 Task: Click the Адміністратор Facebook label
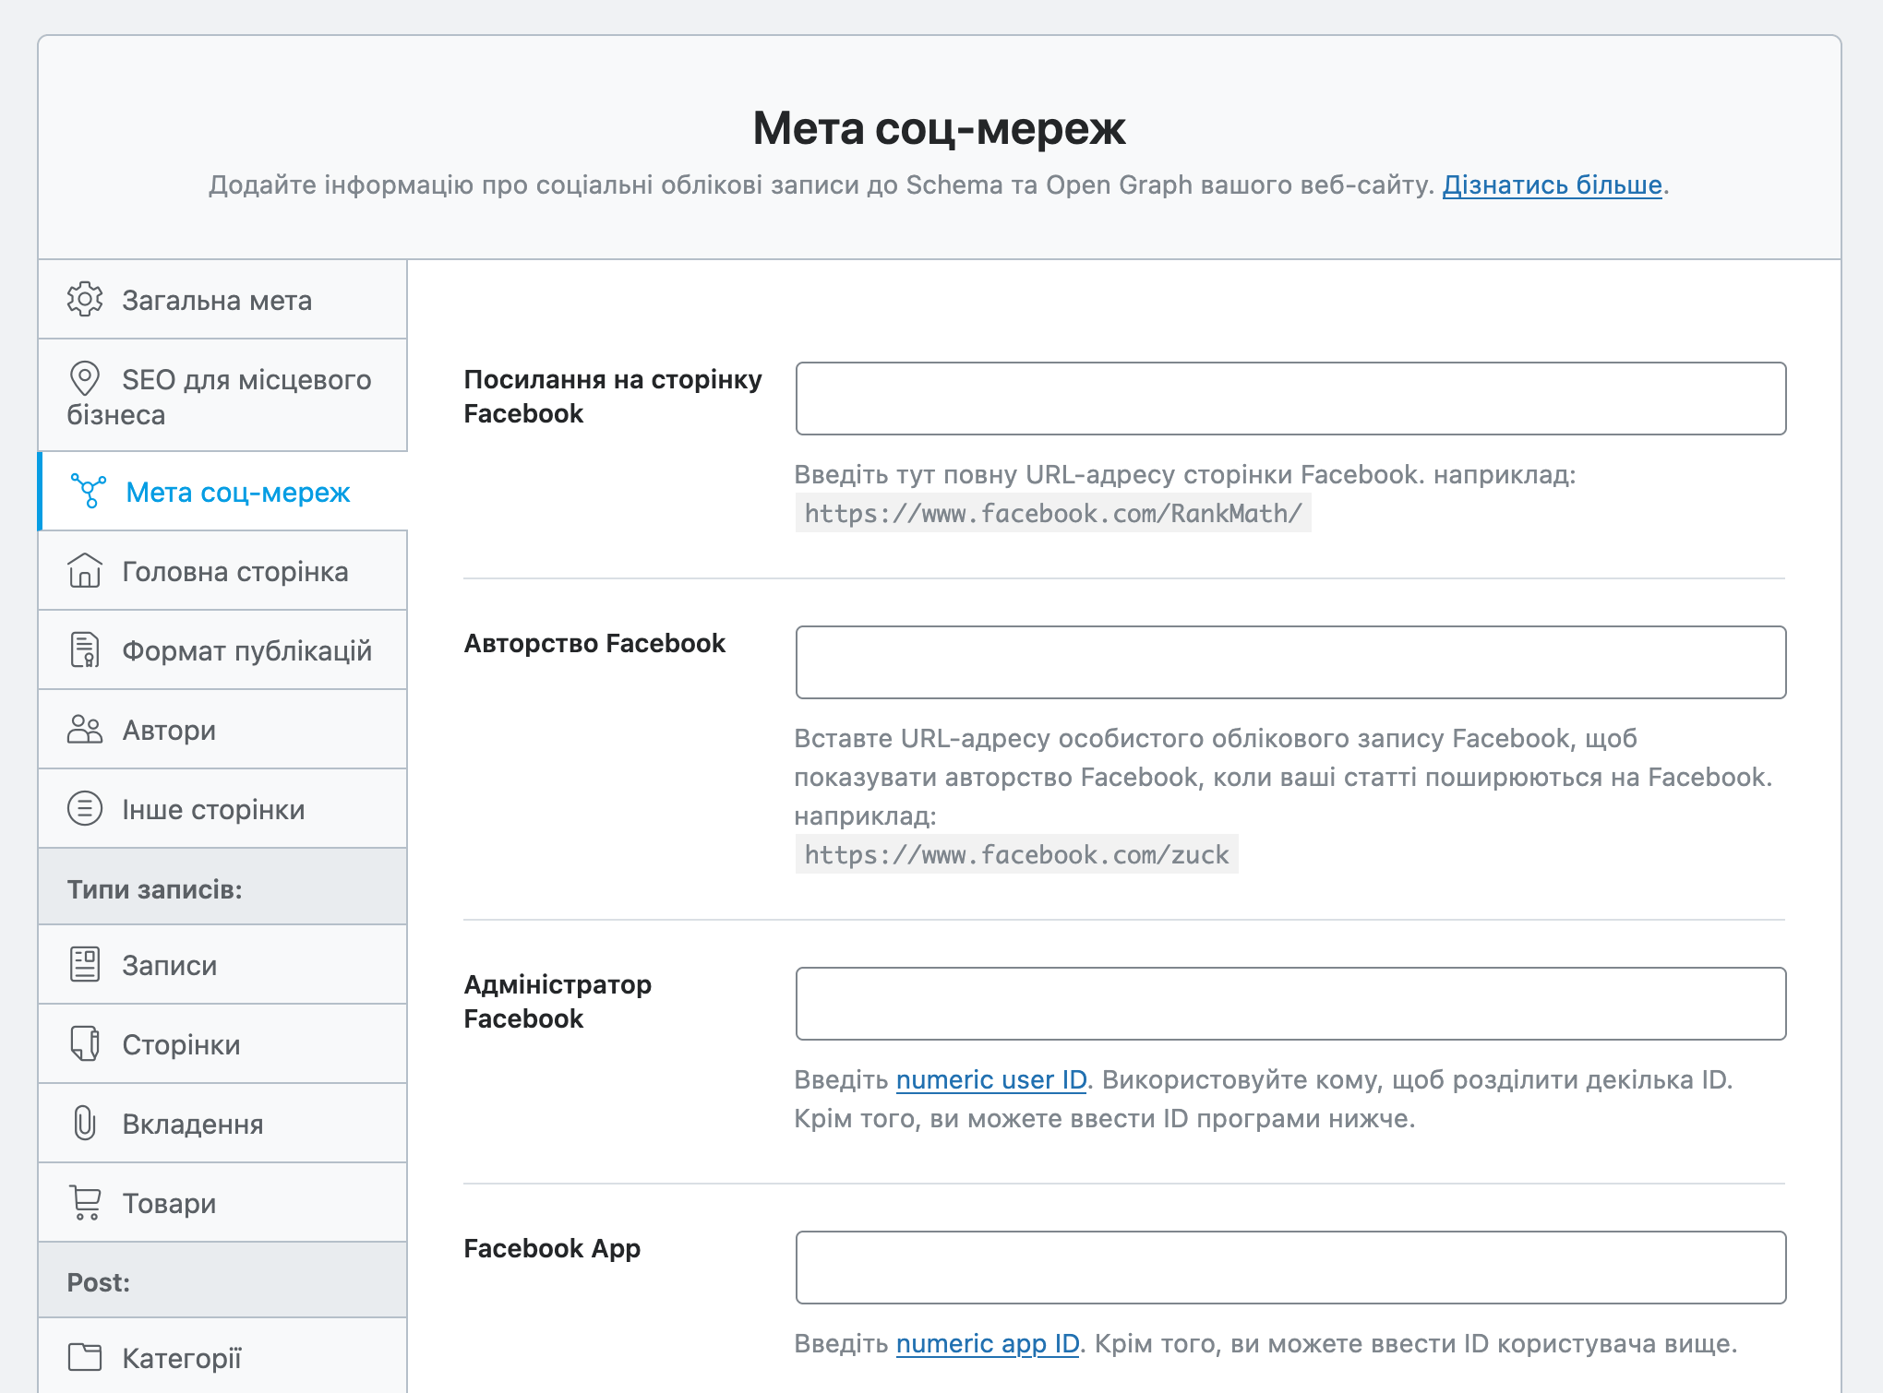click(558, 1001)
